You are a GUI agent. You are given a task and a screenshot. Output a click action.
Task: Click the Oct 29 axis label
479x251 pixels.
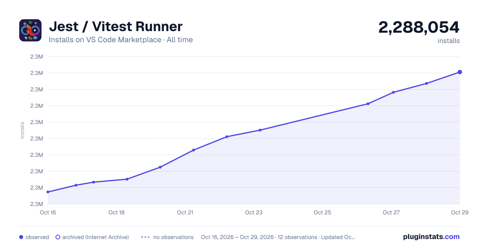click(459, 212)
